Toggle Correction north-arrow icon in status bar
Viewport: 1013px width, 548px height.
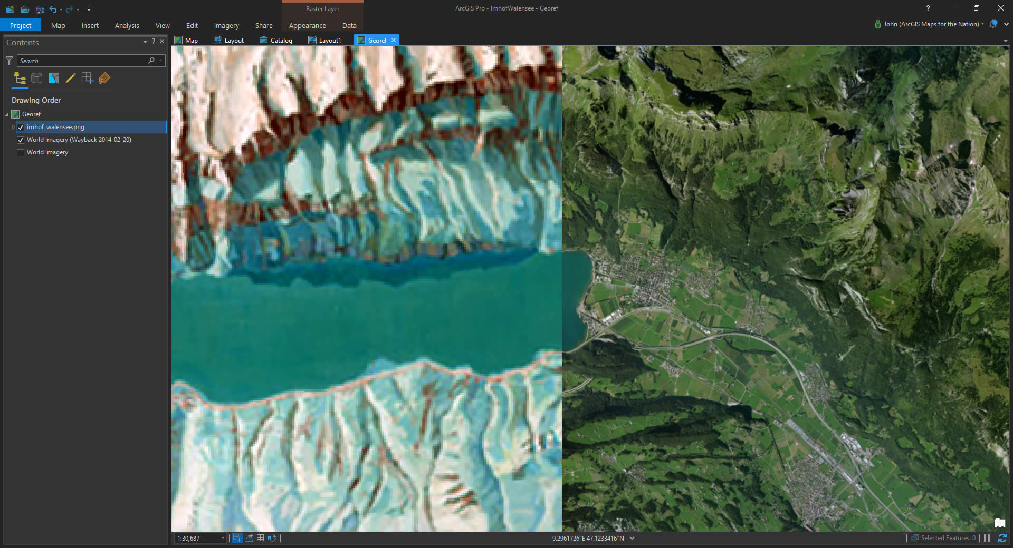(272, 538)
